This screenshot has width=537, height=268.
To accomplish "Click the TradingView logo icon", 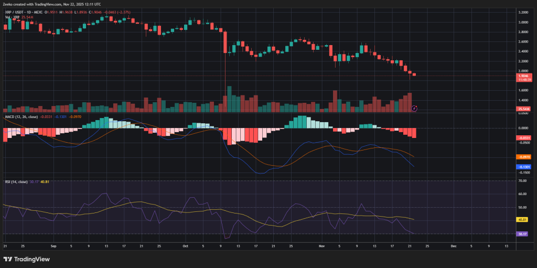I will coord(8,259).
